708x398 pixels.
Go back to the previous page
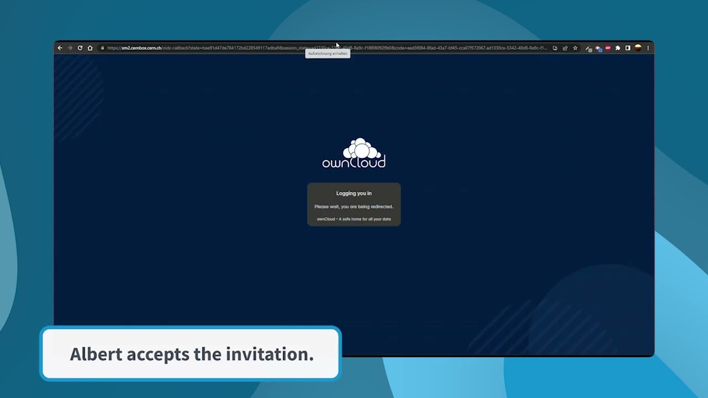click(x=60, y=48)
